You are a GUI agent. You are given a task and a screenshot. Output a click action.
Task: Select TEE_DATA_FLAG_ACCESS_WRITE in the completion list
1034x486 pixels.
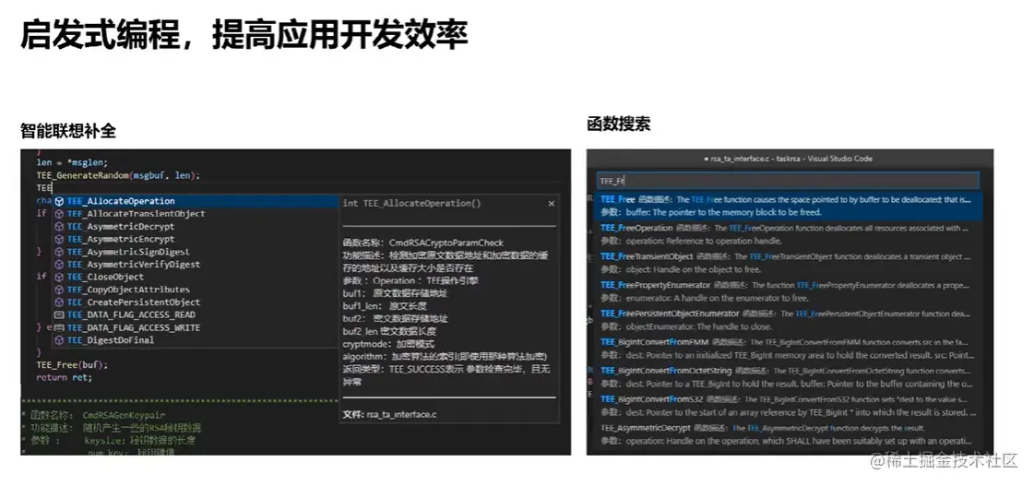coord(196,327)
